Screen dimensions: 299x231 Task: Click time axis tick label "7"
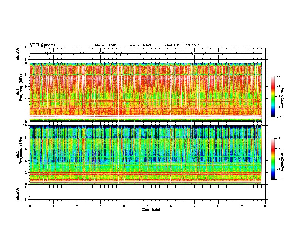(195, 206)
